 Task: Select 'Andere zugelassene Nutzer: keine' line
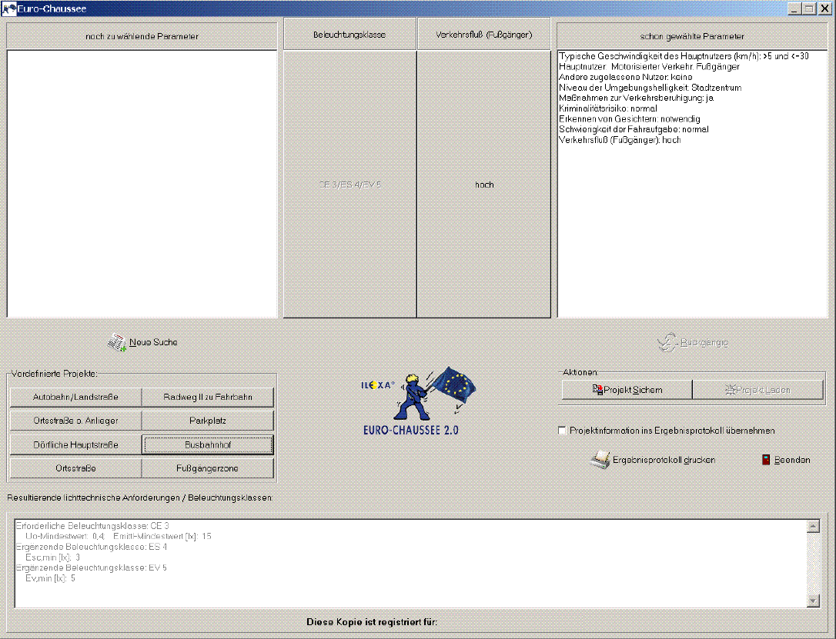point(625,77)
